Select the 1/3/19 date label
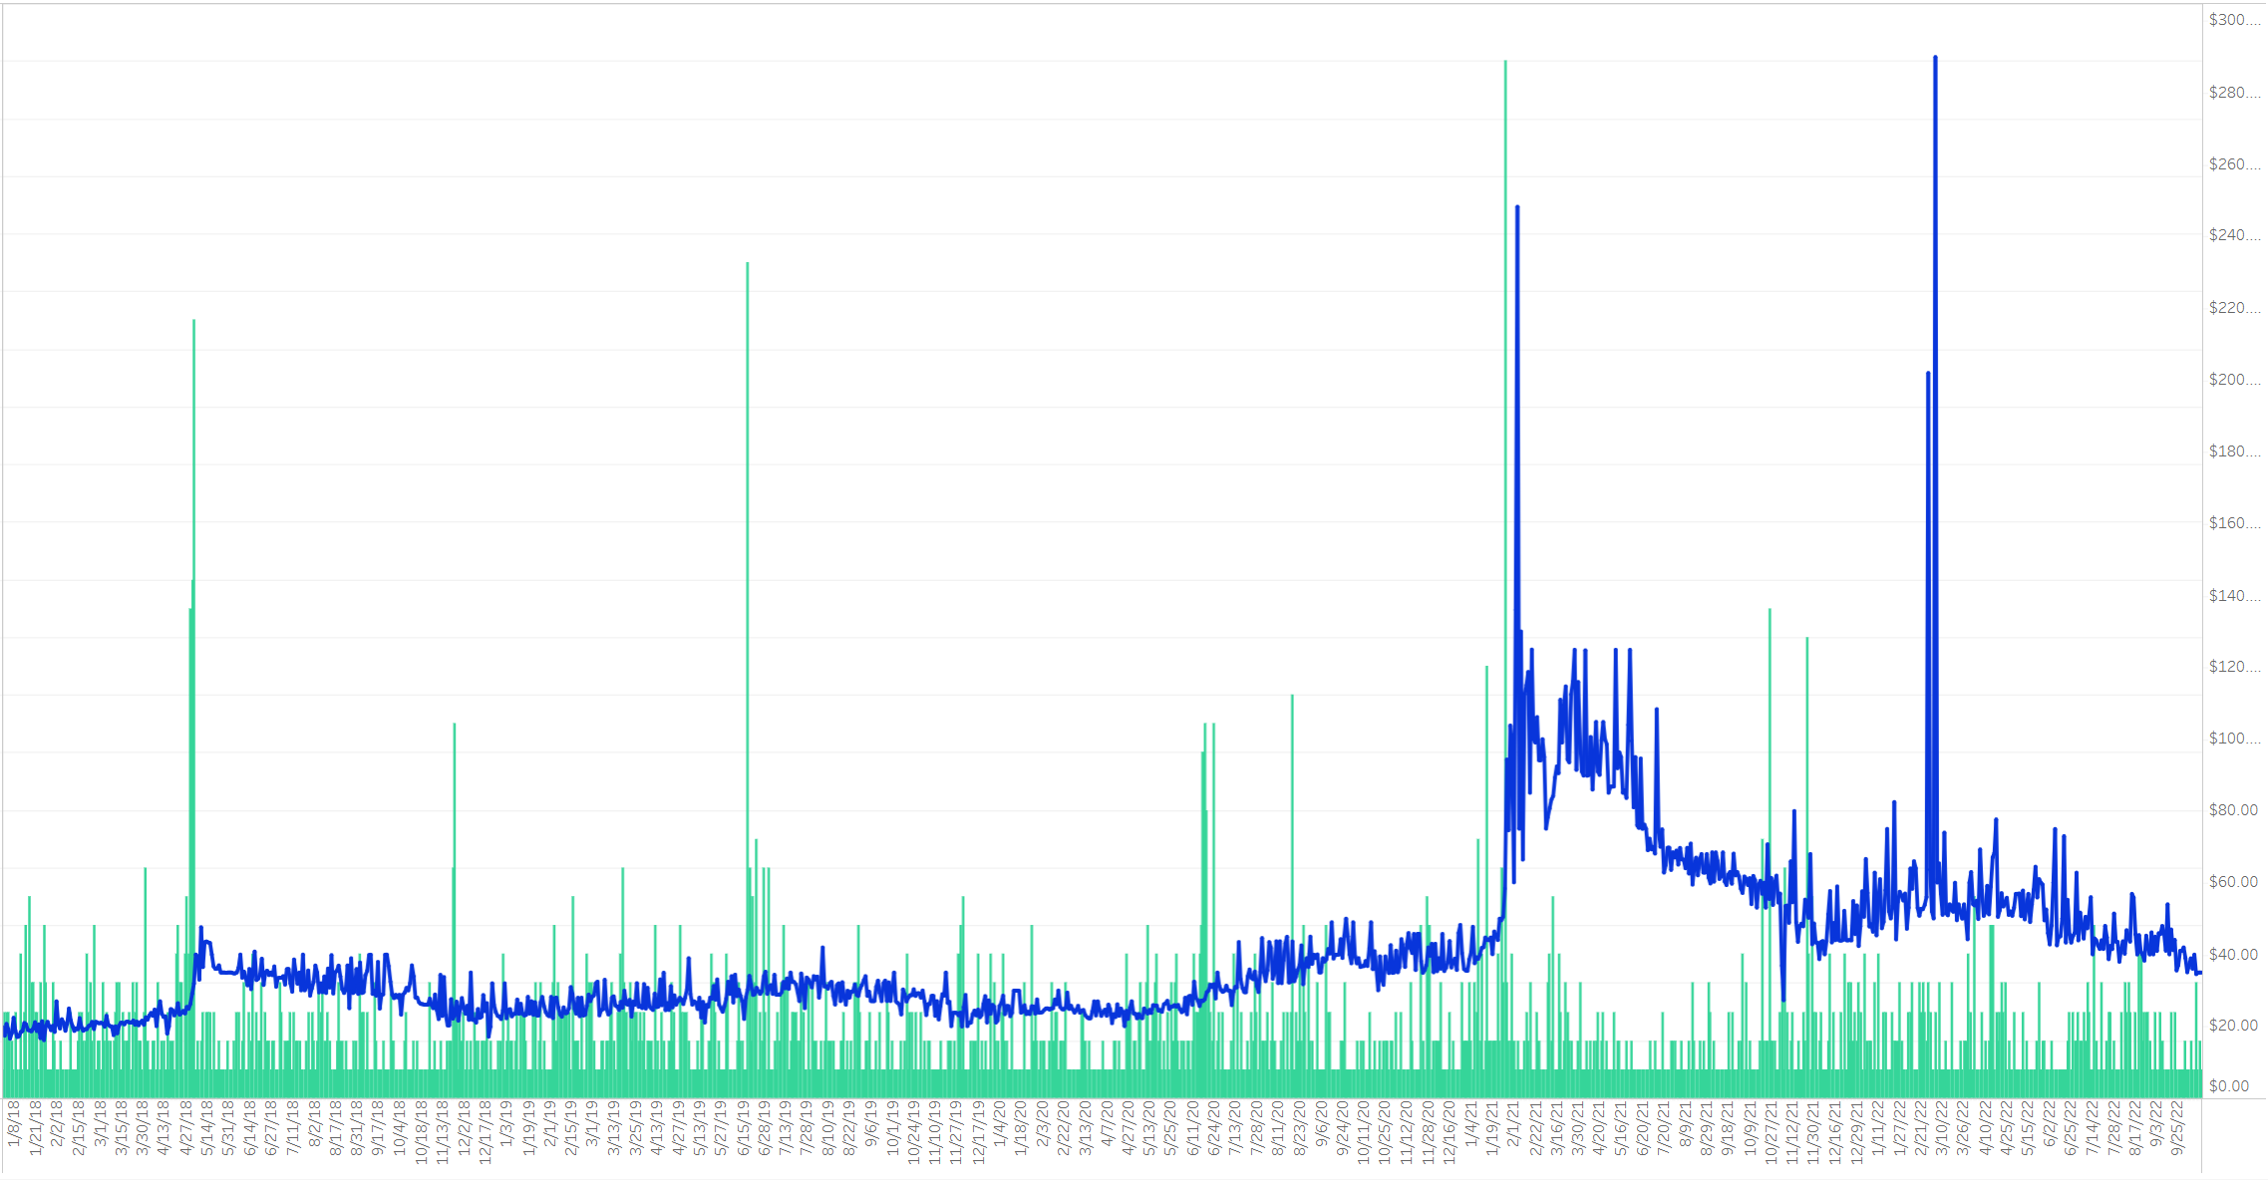 click(x=506, y=1123)
